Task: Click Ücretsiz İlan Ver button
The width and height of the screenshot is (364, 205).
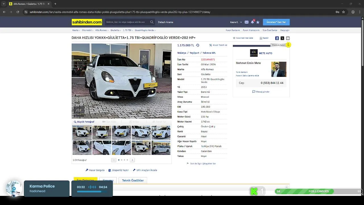Action: (x=276, y=22)
